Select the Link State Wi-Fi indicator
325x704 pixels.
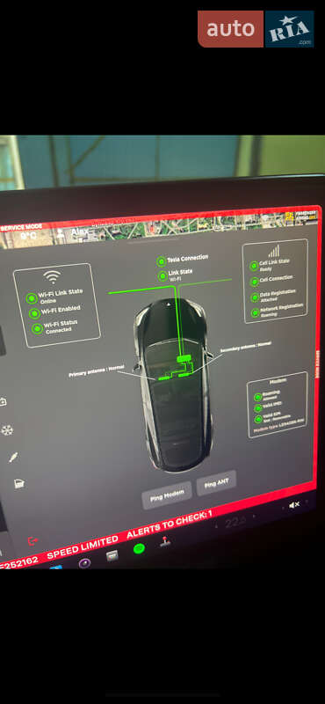(x=162, y=275)
